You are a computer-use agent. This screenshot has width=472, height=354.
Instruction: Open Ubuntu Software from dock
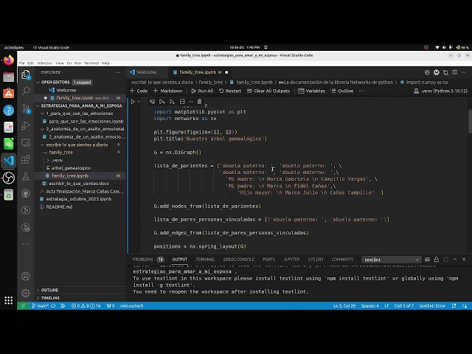[8, 94]
